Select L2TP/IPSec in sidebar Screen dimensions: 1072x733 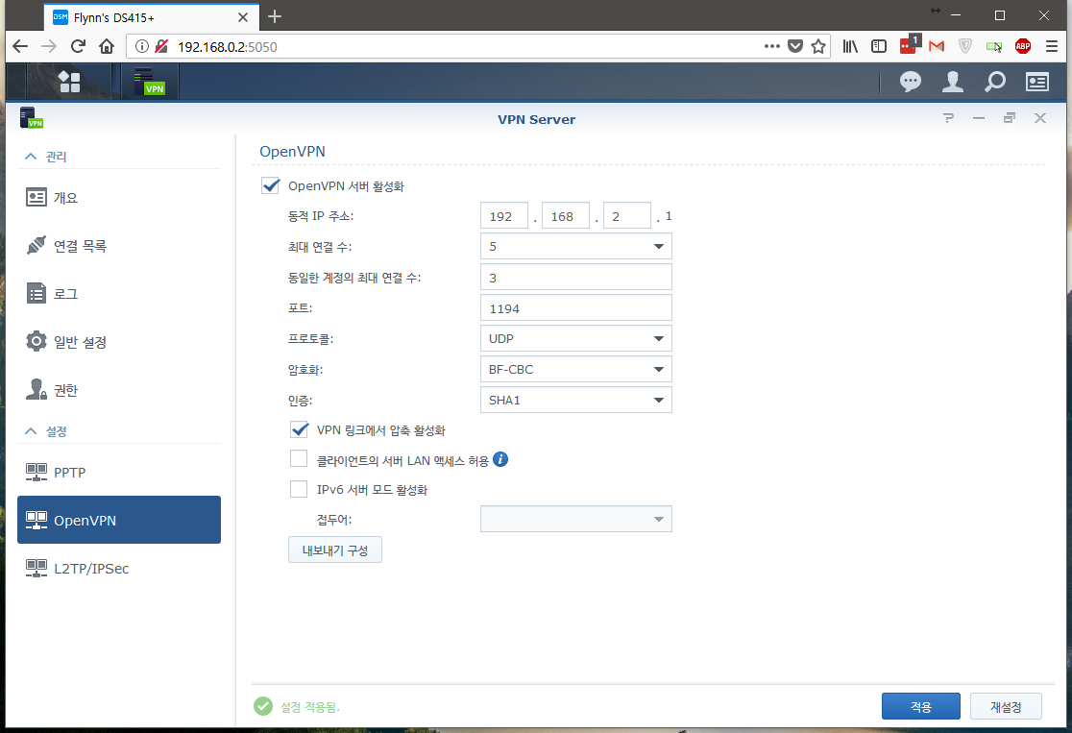[119, 568]
